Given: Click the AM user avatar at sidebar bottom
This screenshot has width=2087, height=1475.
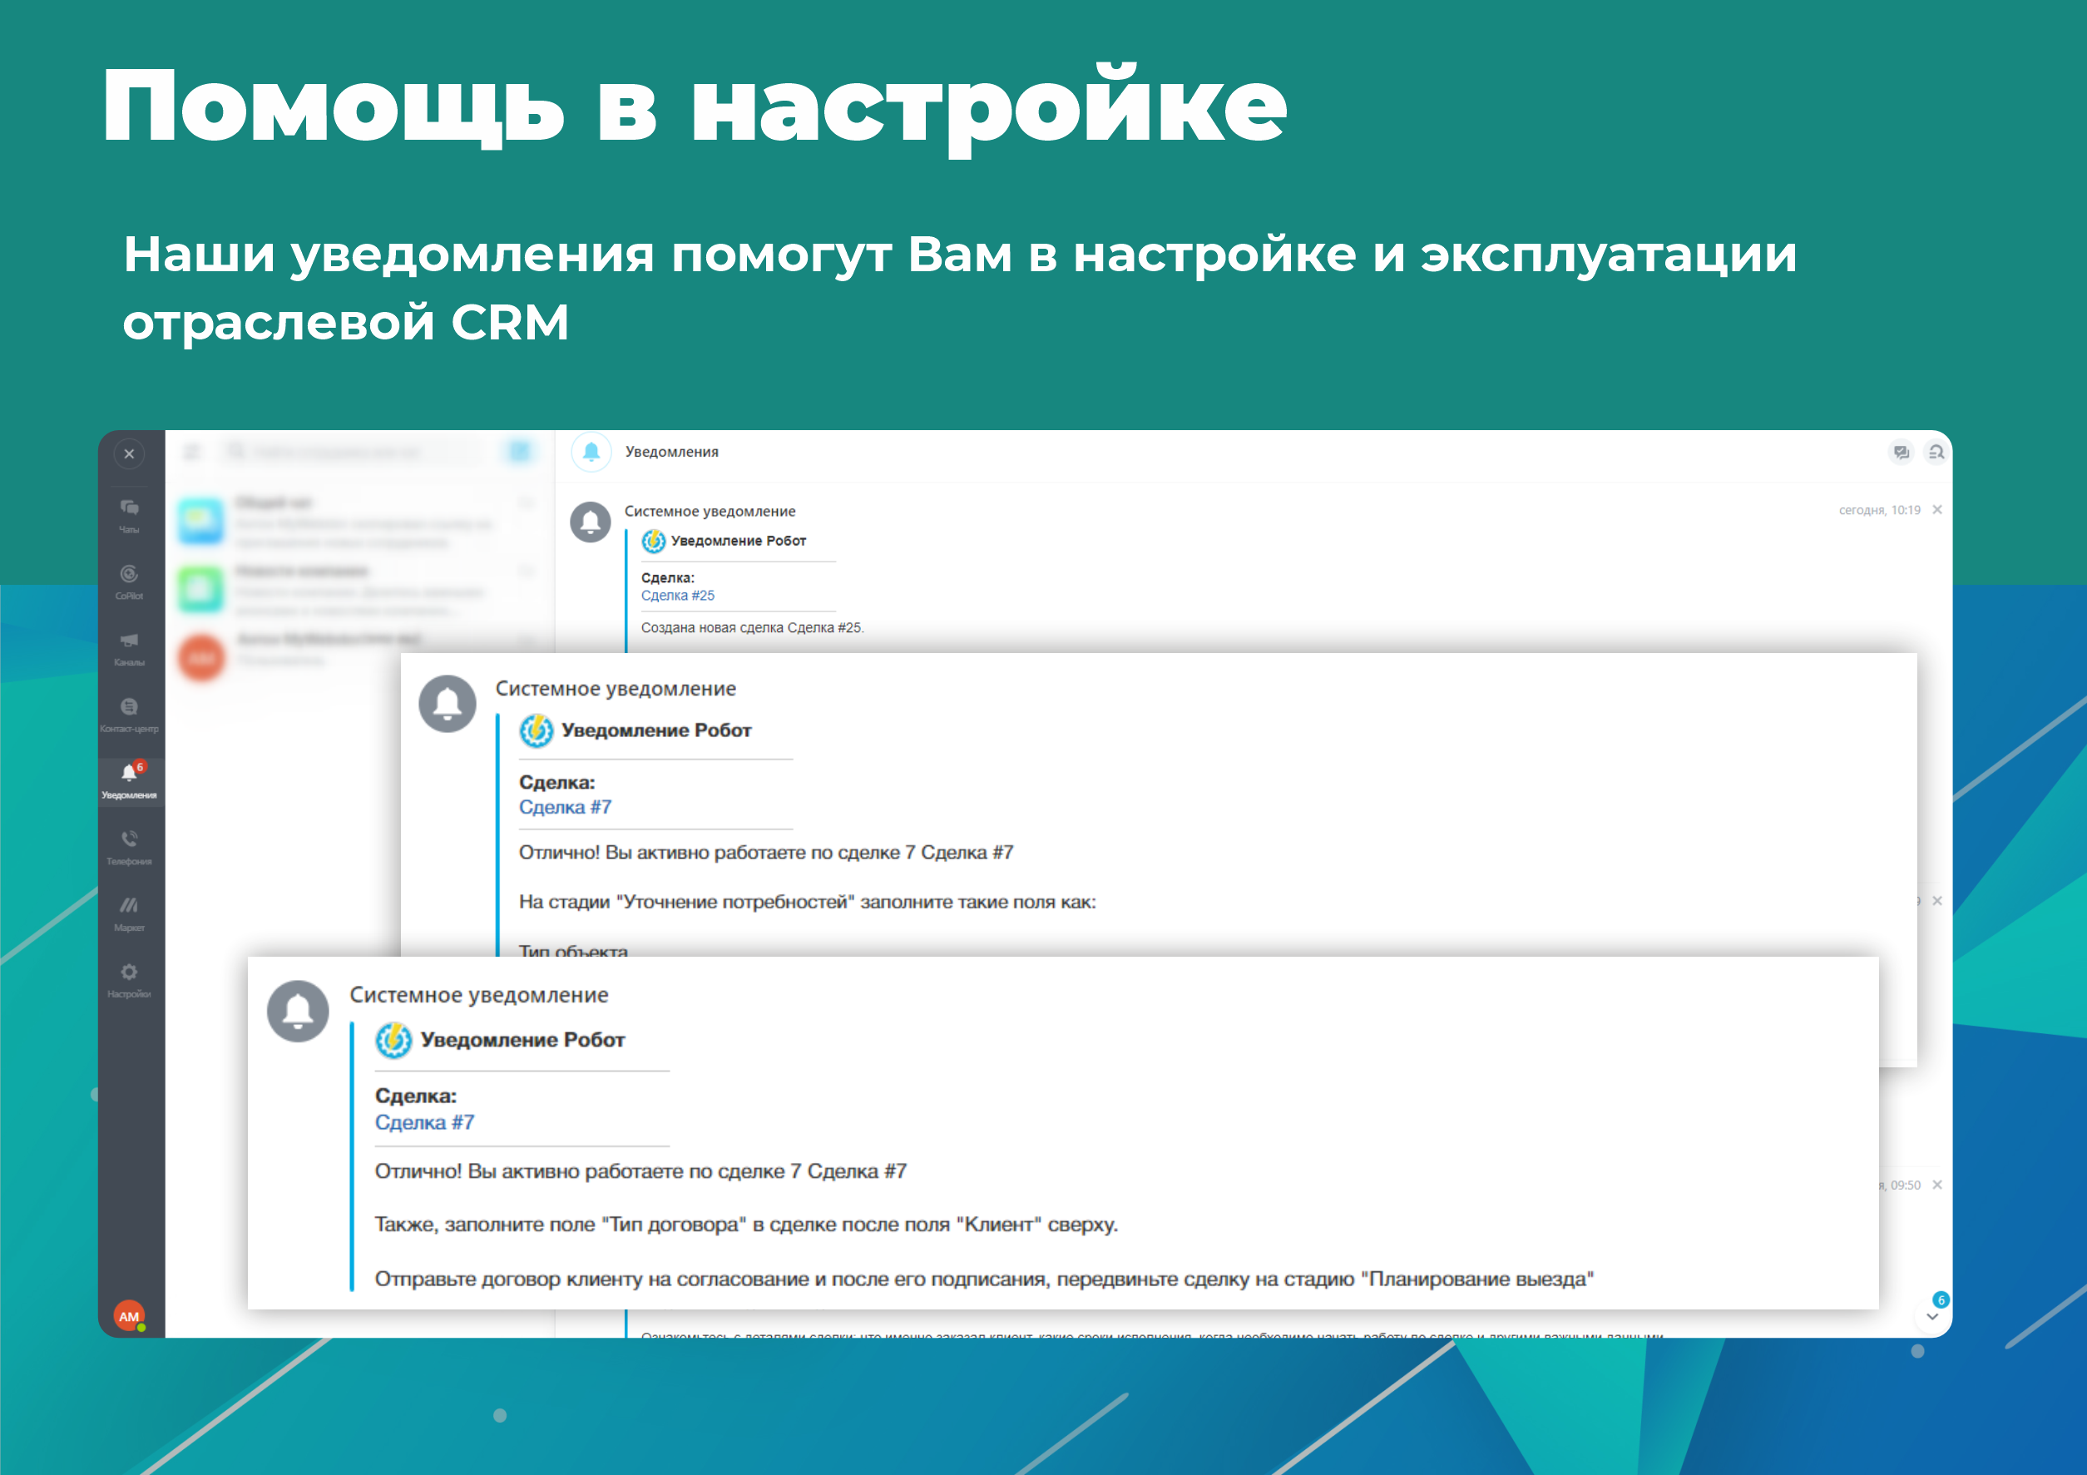Looking at the screenshot, I should pos(129,1315).
